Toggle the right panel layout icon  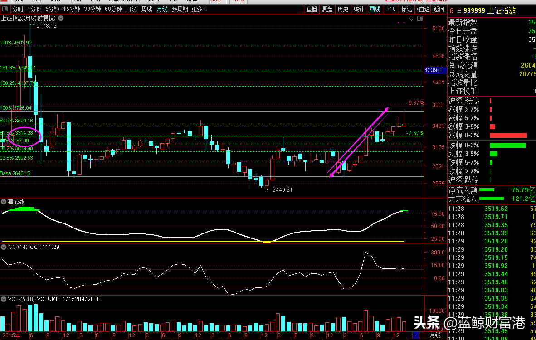[x=420, y=19]
